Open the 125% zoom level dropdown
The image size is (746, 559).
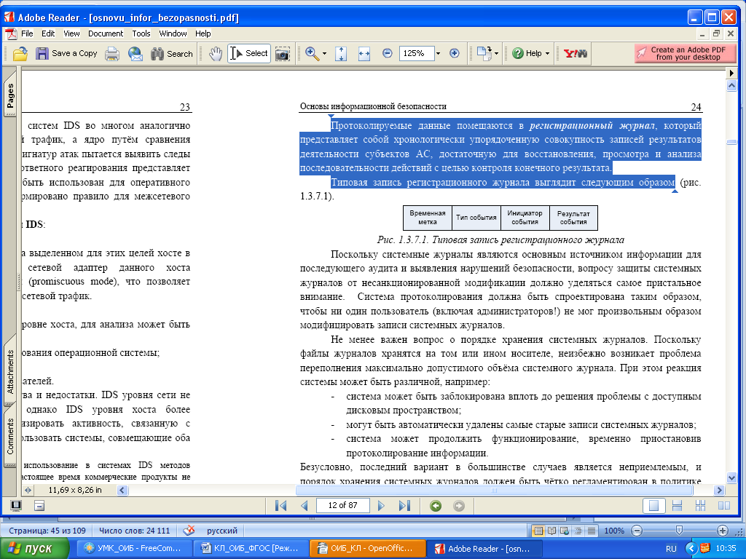point(438,54)
